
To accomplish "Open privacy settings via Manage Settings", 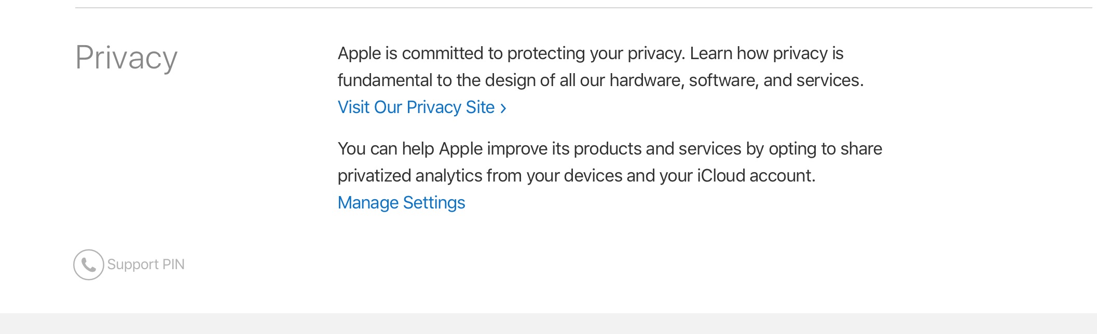I will (x=402, y=202).
